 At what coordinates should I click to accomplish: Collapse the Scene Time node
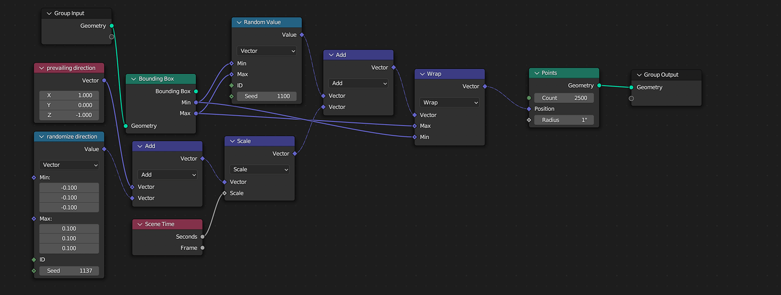[139, 224]
